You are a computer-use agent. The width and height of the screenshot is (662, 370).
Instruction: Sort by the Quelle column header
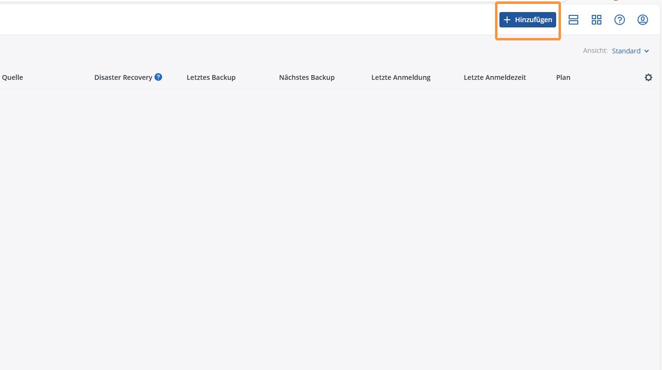coord(13,77)
